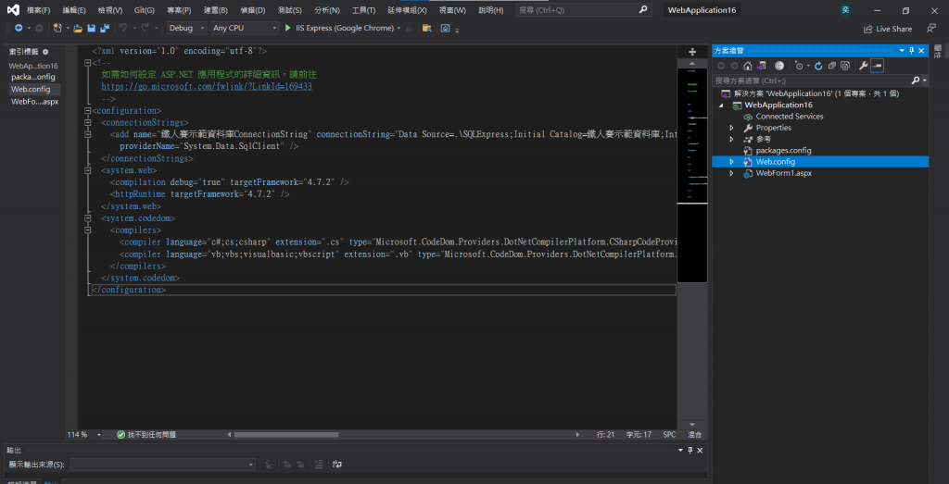Click the feedback icon beside Live Share

(930, 28)
